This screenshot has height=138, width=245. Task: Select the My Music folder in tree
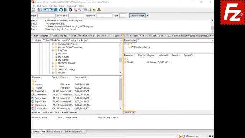coord(61,54)
